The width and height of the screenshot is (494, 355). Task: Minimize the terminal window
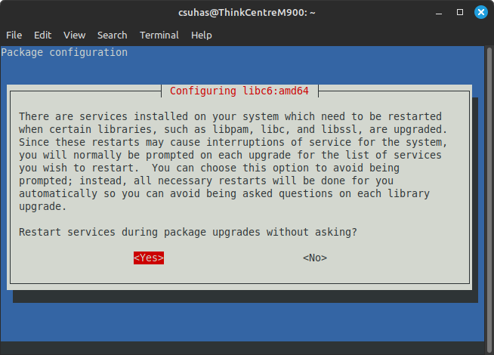click(439, 13)
